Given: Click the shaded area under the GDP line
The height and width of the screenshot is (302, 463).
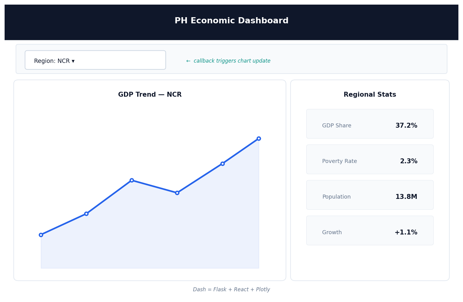Looking at the screenshot, I should 150,246.
